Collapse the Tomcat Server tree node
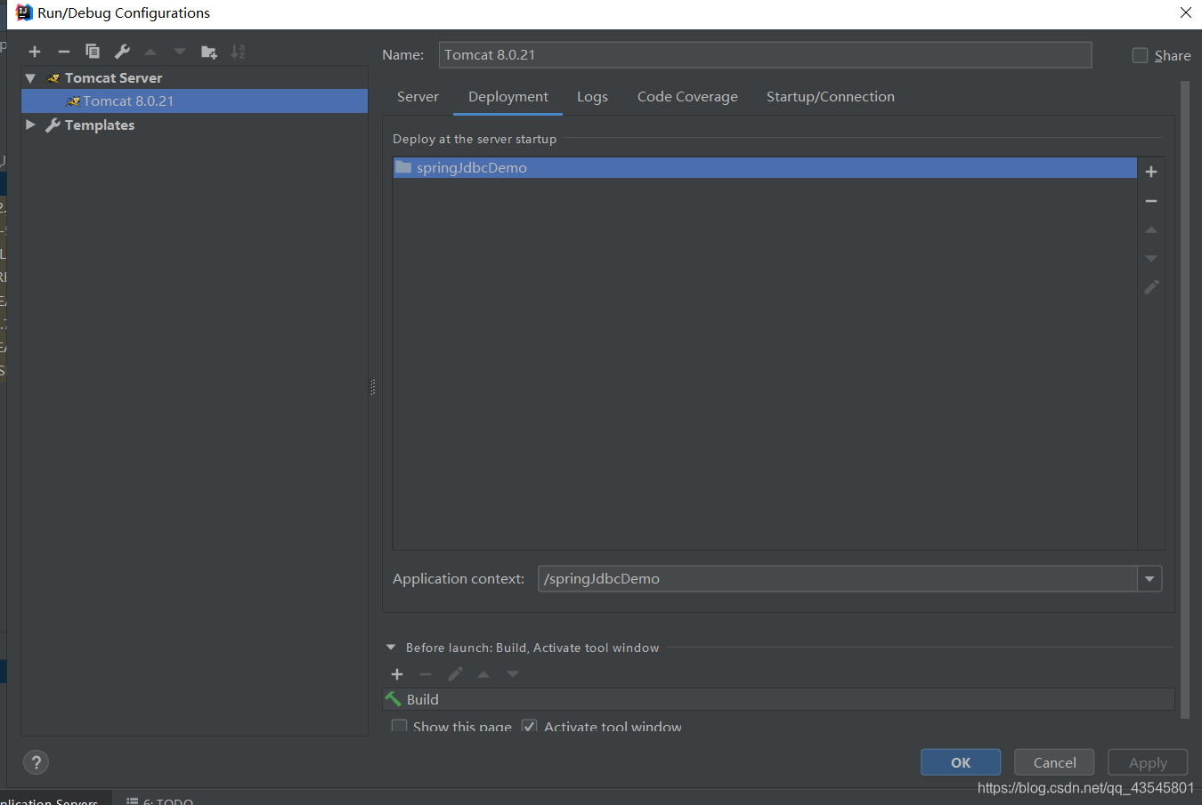The height and width of the screenshot is (805, 1202). pos(30,78)
